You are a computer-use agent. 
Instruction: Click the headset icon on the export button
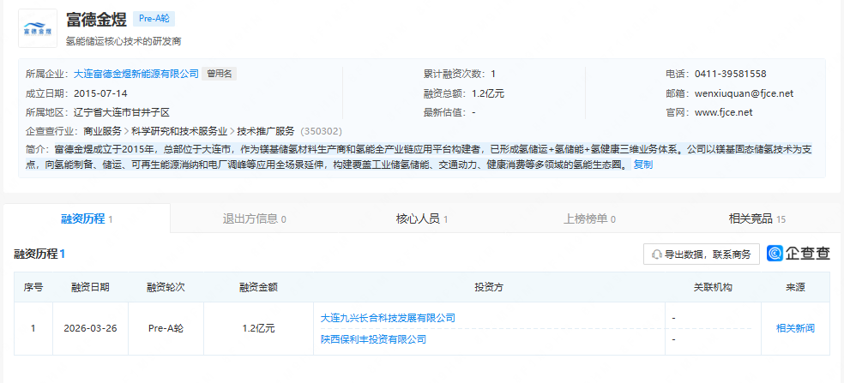[657, 254]
